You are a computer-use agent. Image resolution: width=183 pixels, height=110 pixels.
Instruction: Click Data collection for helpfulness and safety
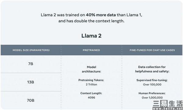tap(152, 69)
